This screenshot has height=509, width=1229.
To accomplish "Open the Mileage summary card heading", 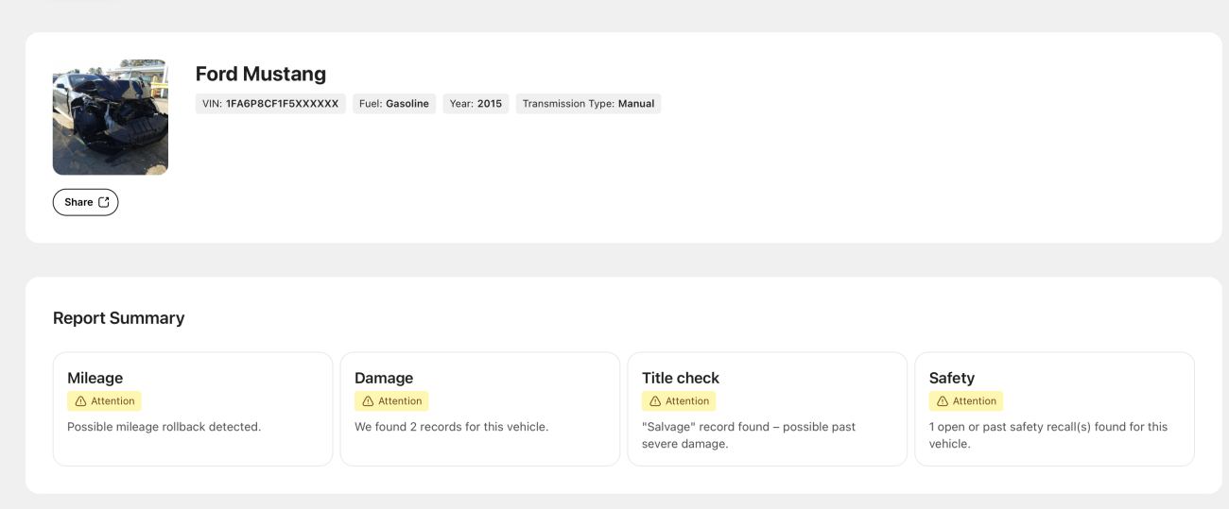I will pyautogui.click(x=95, y=378).
